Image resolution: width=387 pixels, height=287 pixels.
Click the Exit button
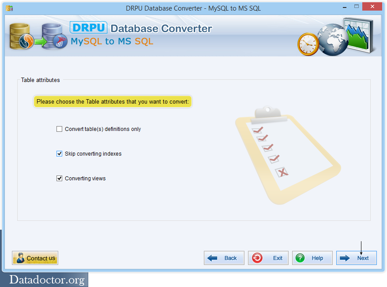268,258
